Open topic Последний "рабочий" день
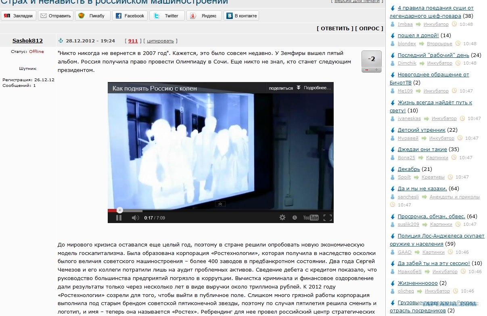 tap(433, 55)
